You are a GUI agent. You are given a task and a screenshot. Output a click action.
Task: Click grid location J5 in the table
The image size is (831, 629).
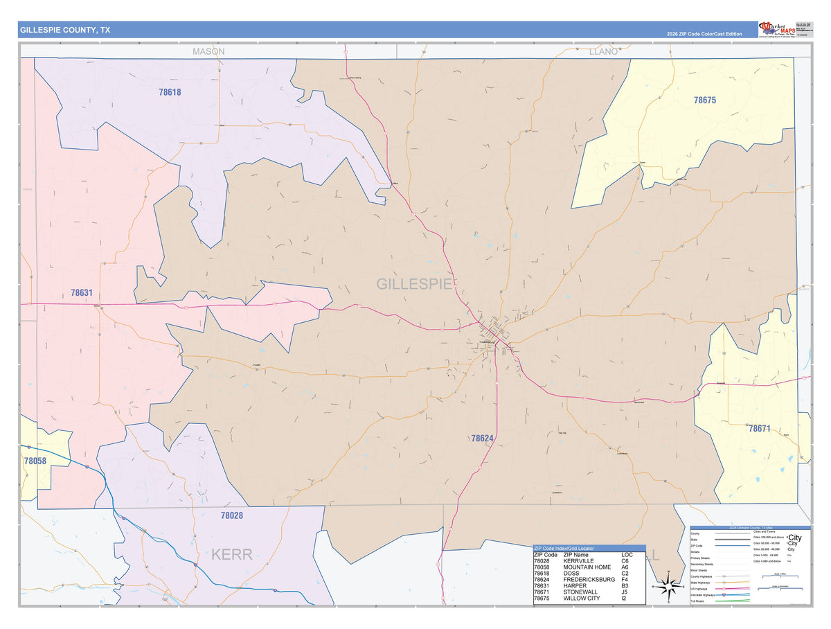click(x=625, y=593)
